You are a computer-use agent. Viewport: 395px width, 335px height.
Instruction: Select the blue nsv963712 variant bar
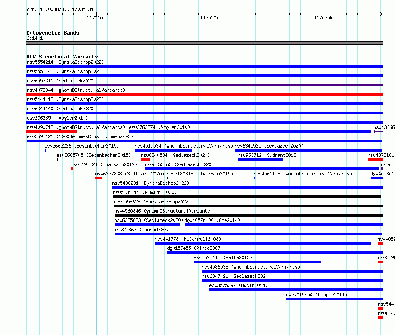(x=261, y=160)
